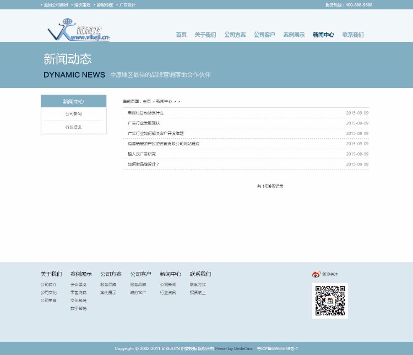Open 数字营销 in the footer
The image size is (413, 355).
point(79,308)
